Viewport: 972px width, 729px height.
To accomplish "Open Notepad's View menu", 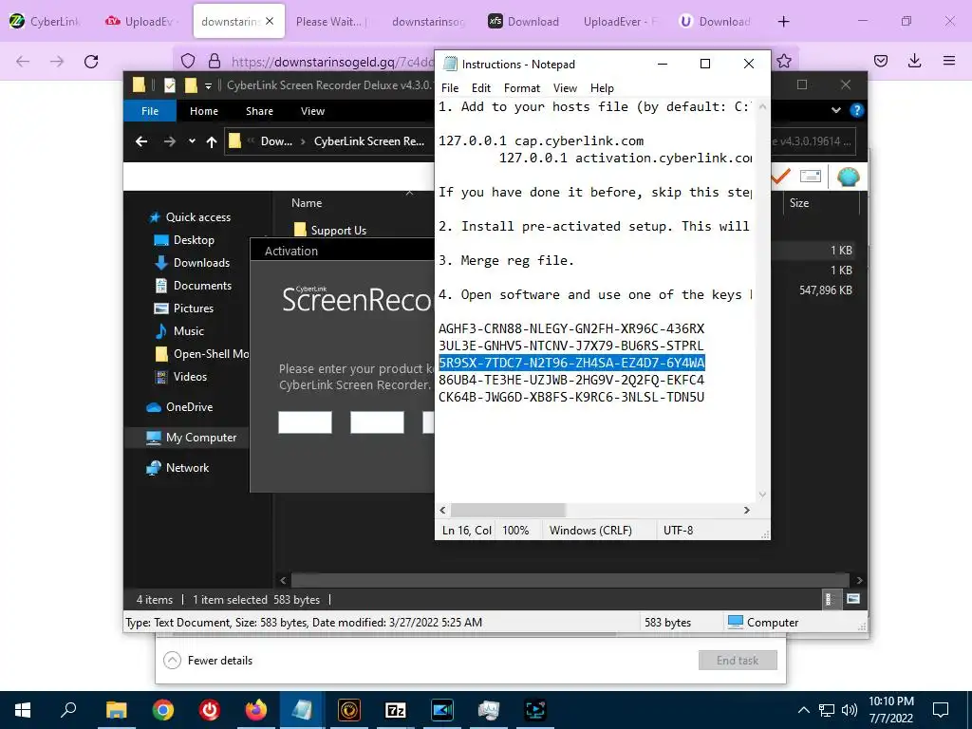I will 565,88.
